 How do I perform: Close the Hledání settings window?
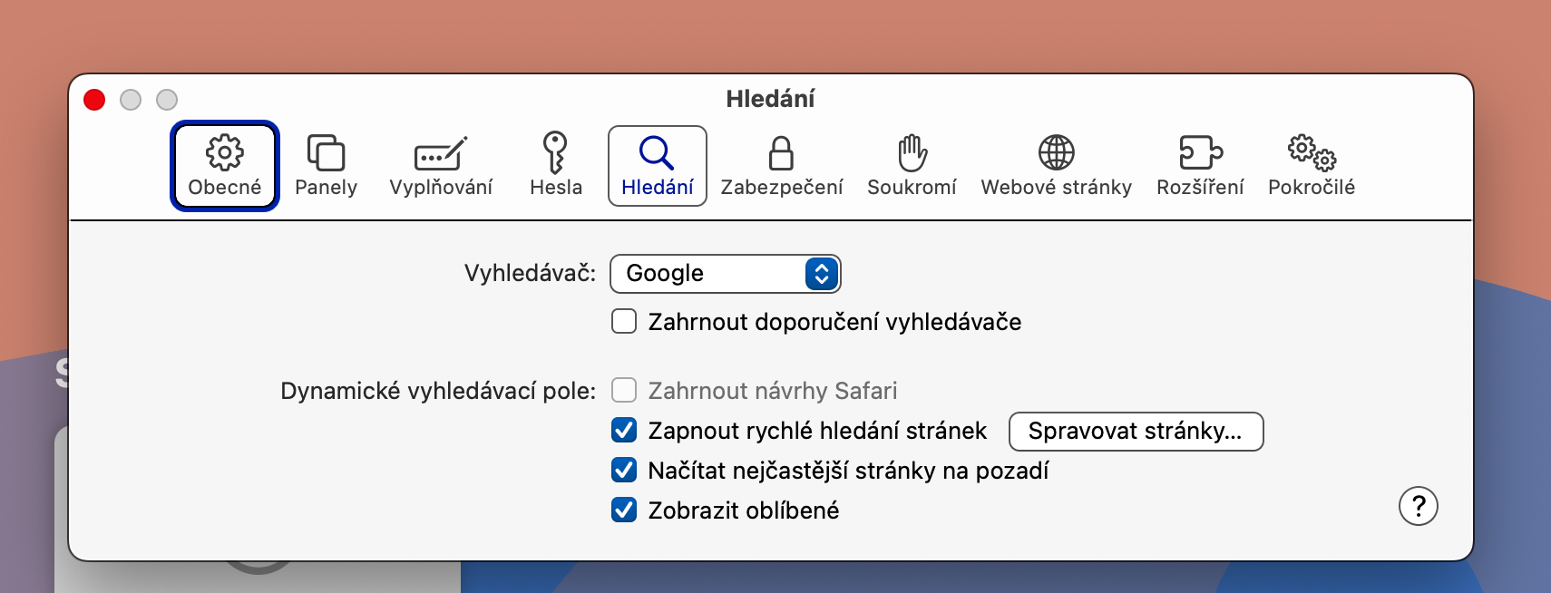[94, 100]
